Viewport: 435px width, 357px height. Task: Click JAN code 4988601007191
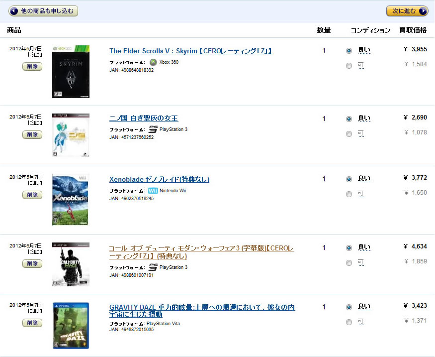(x=137, y=275)
